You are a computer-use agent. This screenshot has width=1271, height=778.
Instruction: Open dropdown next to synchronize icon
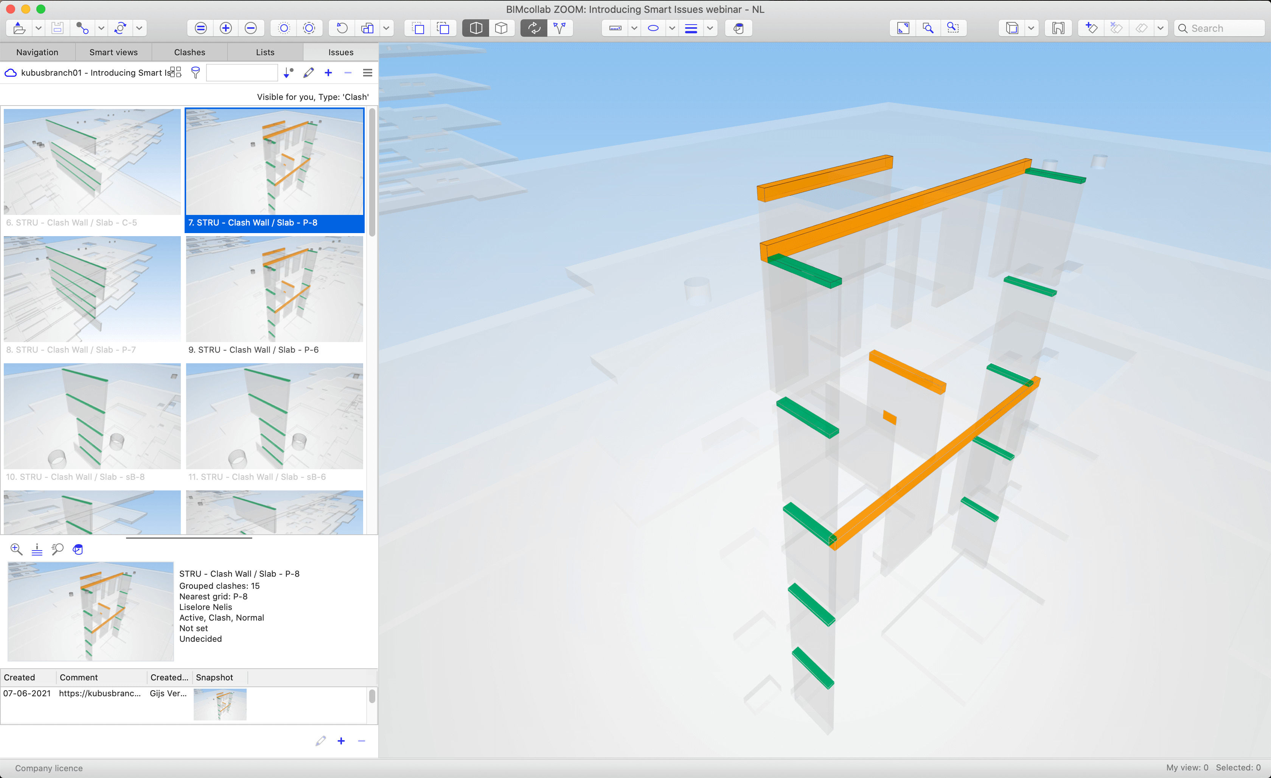click(139, 28)
